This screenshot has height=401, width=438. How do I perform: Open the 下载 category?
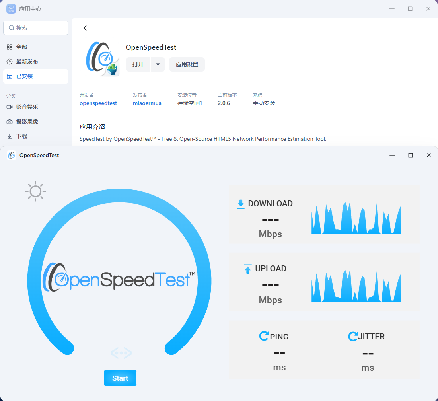(x=36, y=136)
